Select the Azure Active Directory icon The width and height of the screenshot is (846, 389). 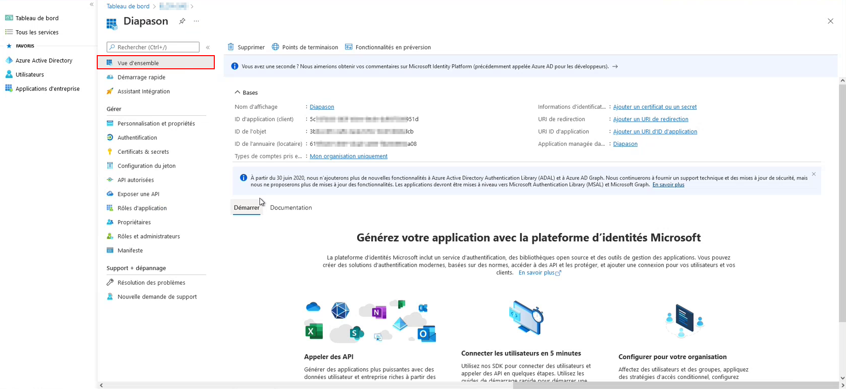click(9, 60)
